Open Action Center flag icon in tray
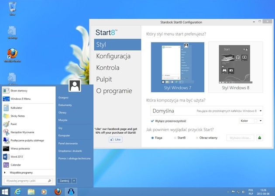The height and width of the screenshot is (196, 275). pos(233,192)
